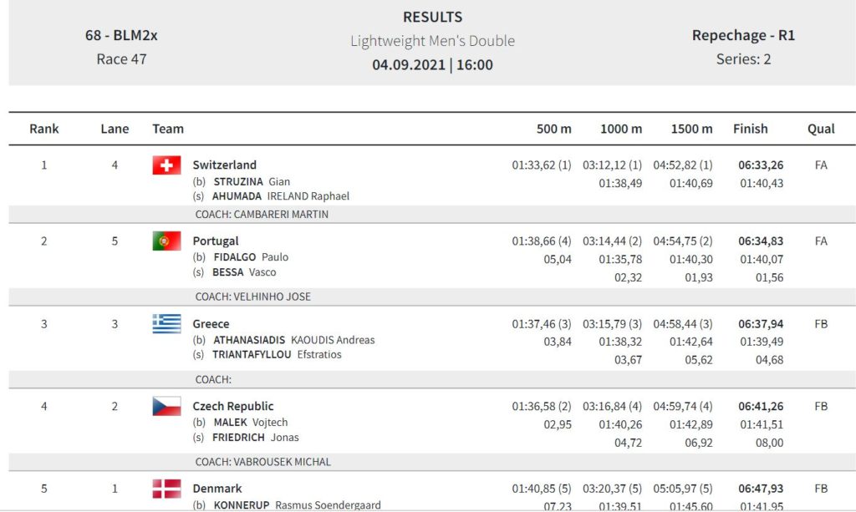This screenshot has width=856, height=512.
Task: Click the Greece team name
Action: 211,324
